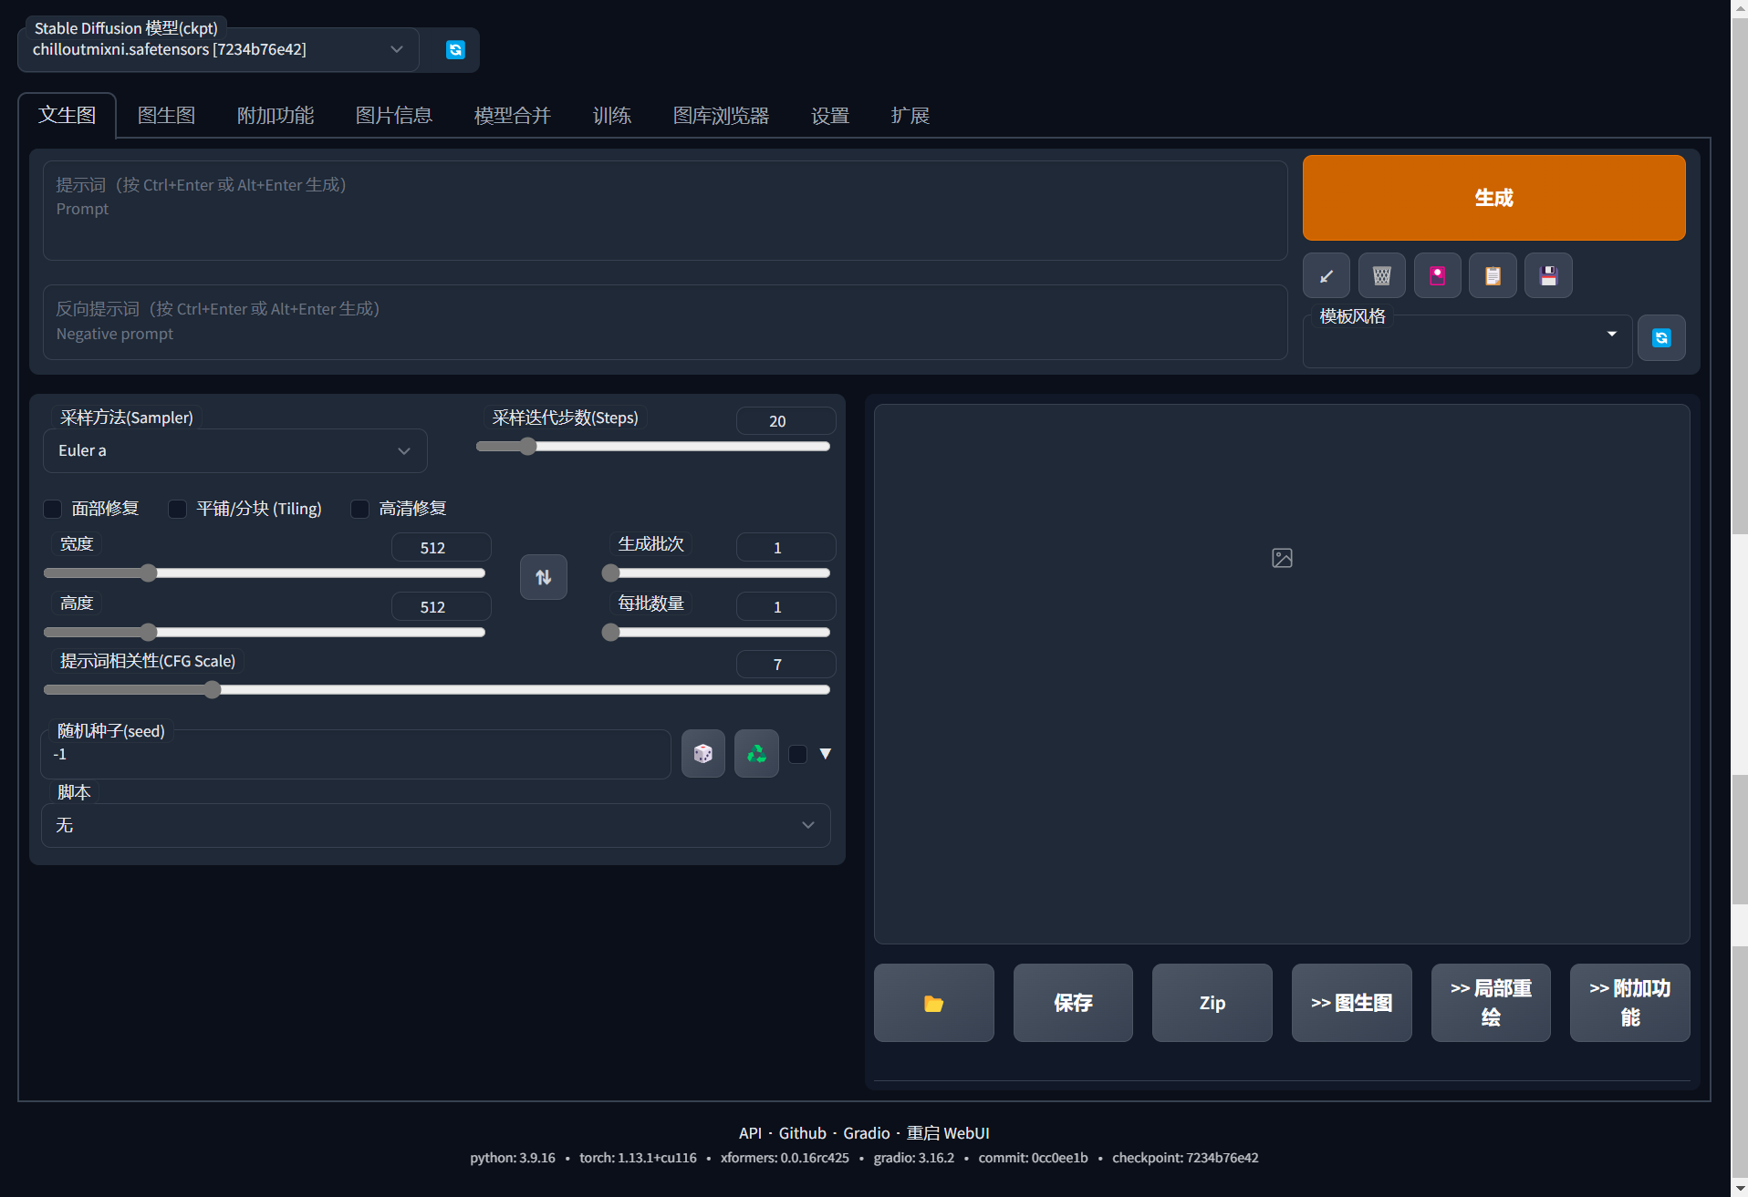Click the refresh checkpoint list icon

coord(454,50)
